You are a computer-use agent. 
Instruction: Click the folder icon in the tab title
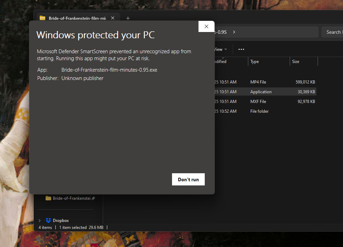(x=42, y=18)
